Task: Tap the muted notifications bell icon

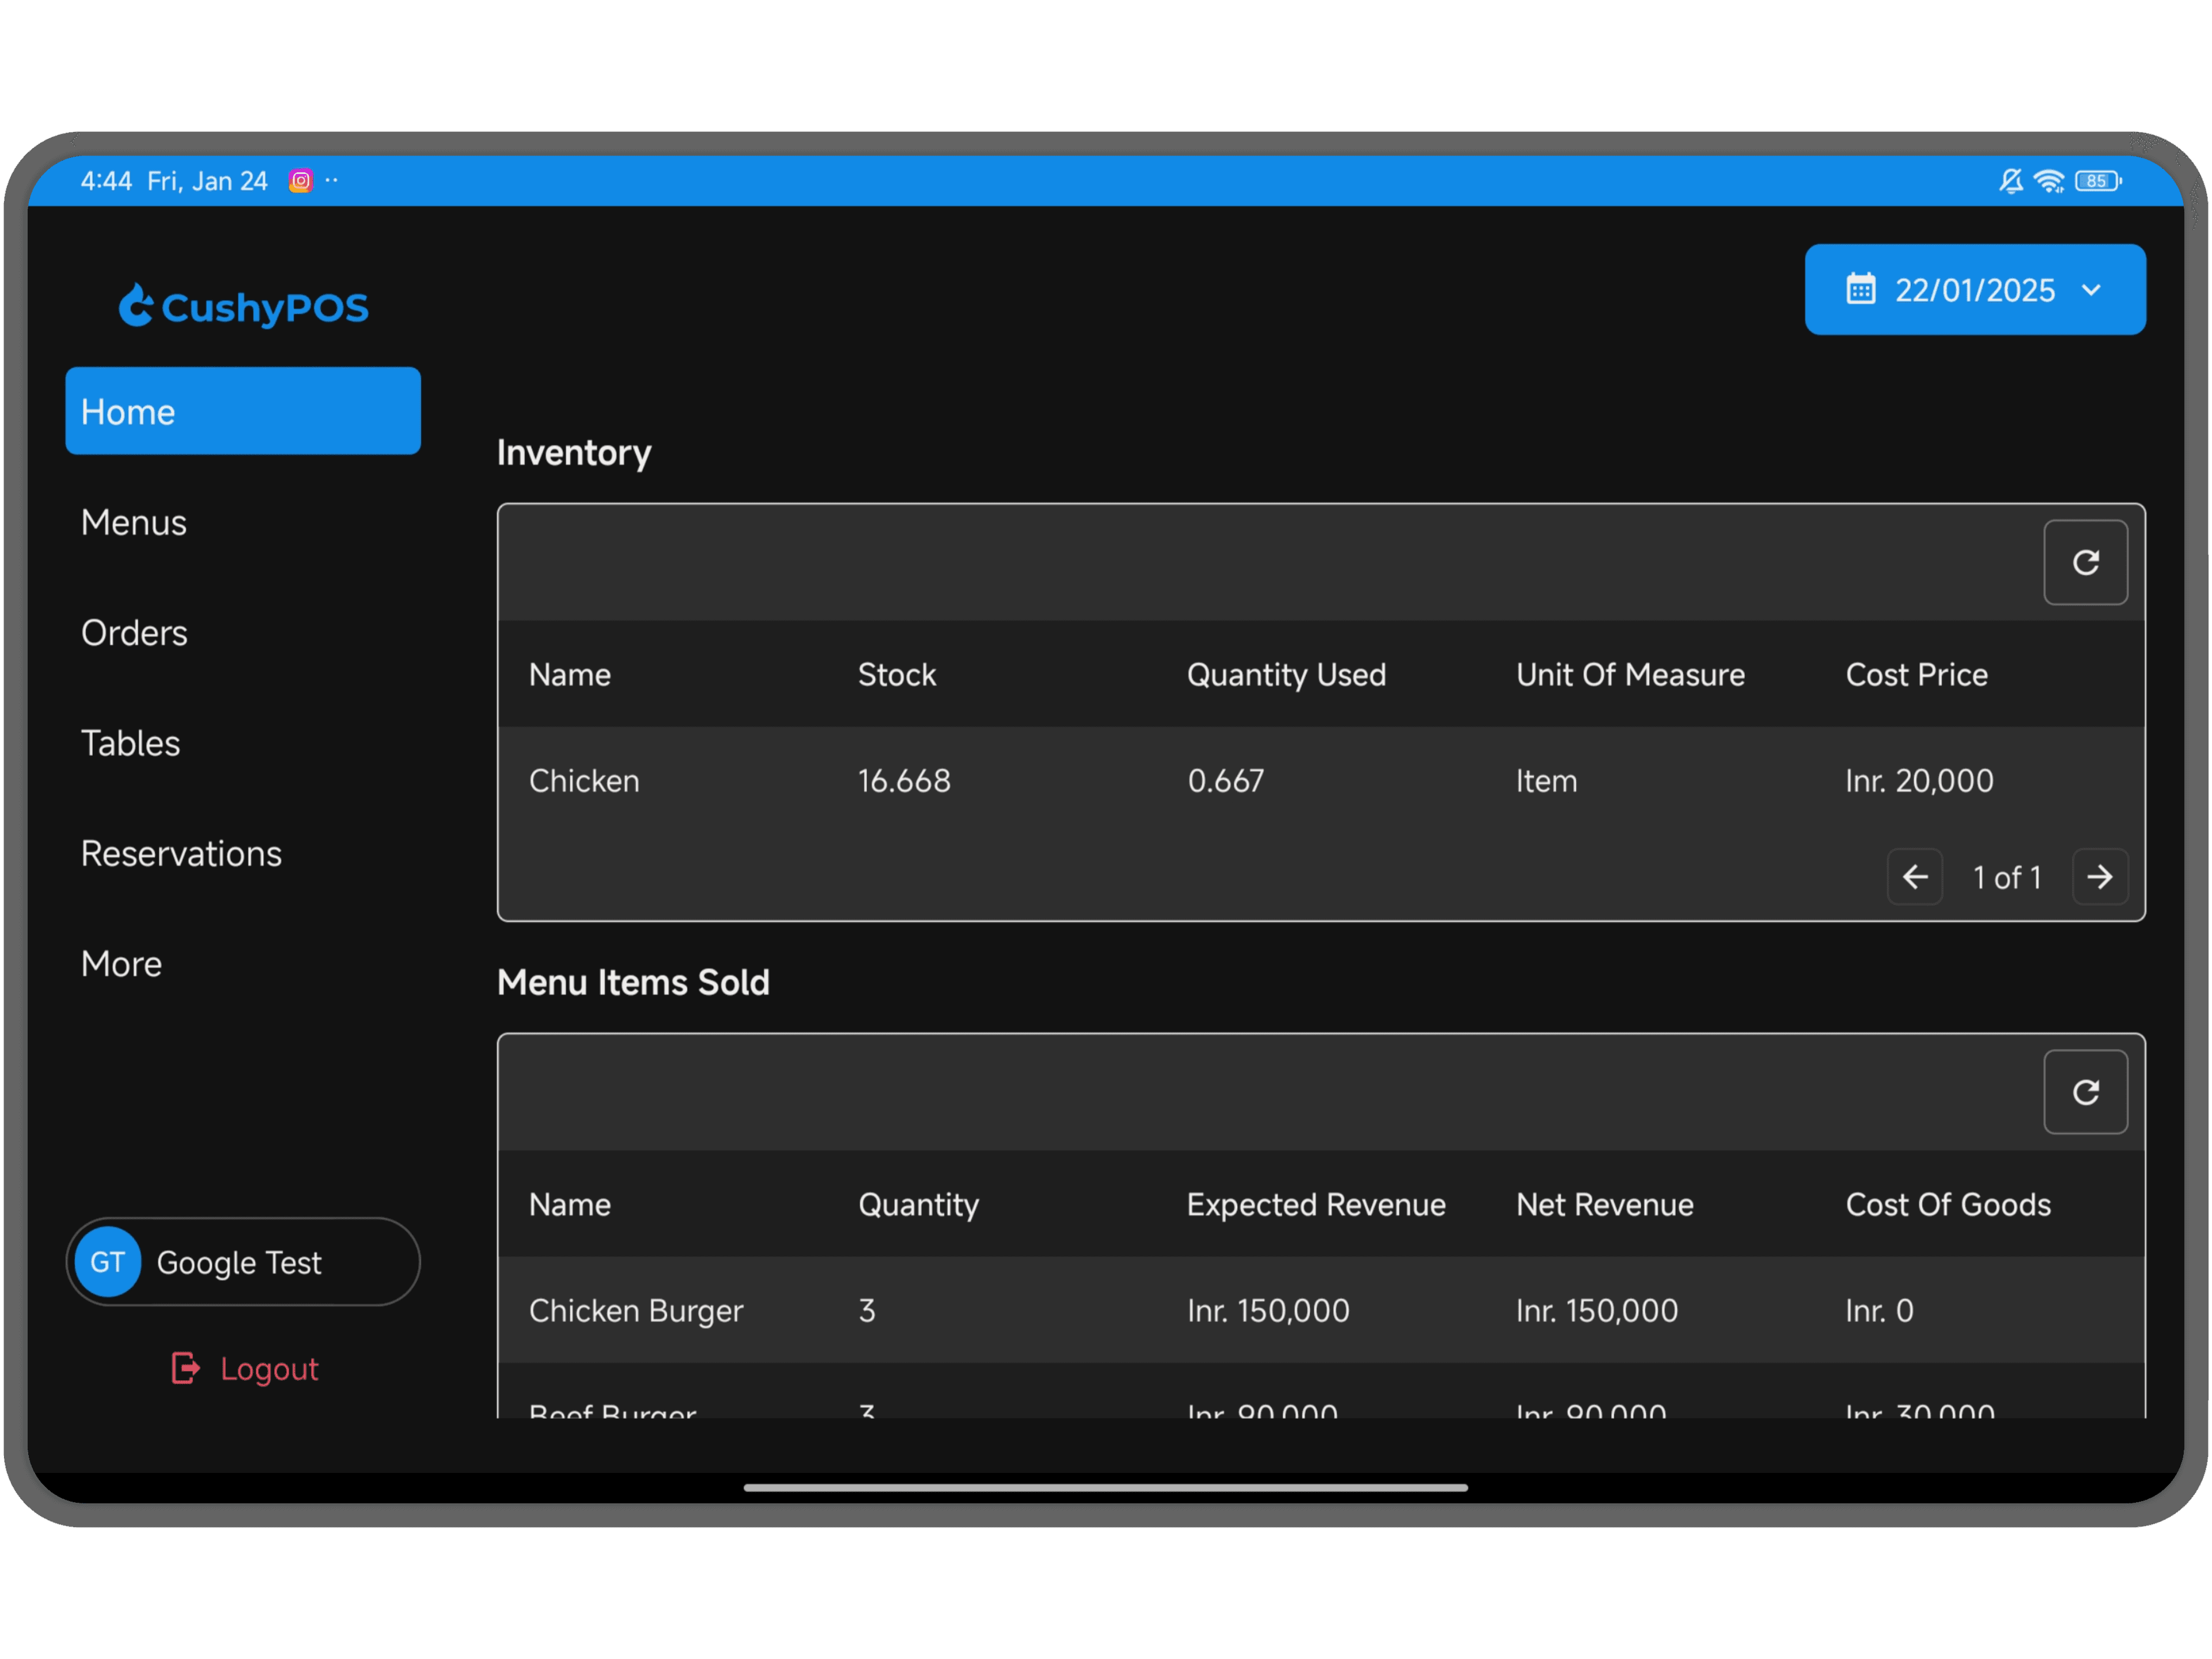Action: pyautogui.click(x=2010, y=181)
